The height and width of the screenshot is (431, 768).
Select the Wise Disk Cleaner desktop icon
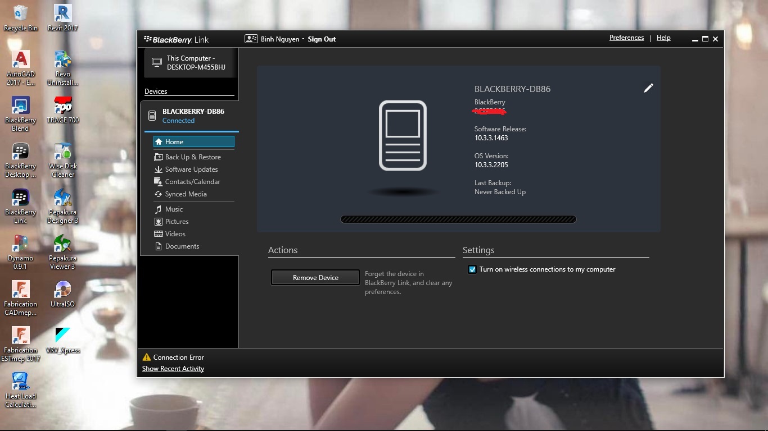[x=63, y=160]
